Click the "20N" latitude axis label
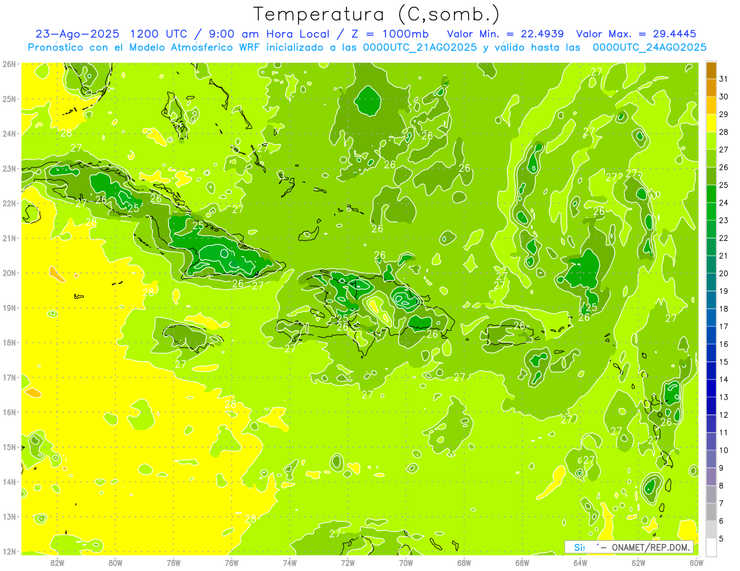 [x=9, y=273]
